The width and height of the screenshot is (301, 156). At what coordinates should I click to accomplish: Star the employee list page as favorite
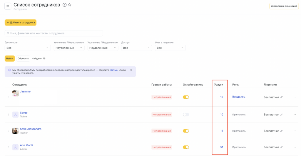[70, 5]
